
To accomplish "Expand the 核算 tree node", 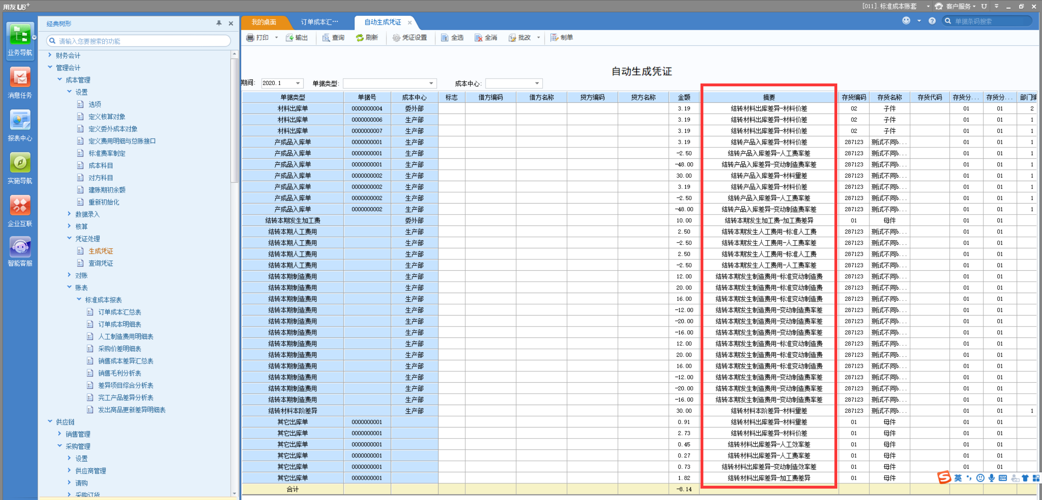I will click(69, 226).
